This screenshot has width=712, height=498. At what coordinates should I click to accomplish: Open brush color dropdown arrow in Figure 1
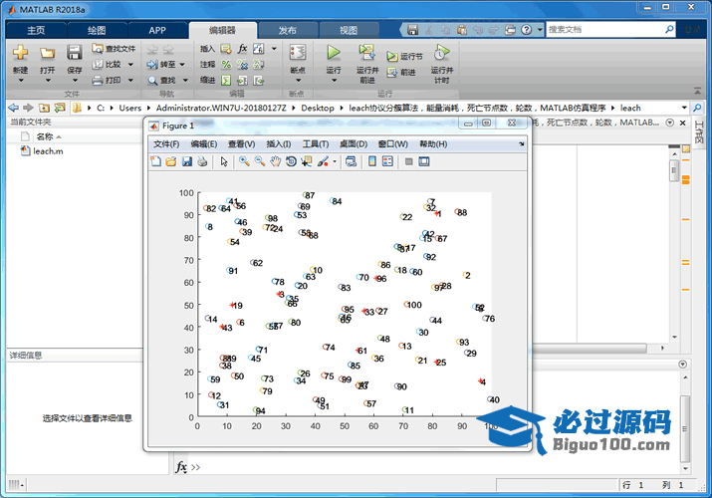(x=335, y=161)
